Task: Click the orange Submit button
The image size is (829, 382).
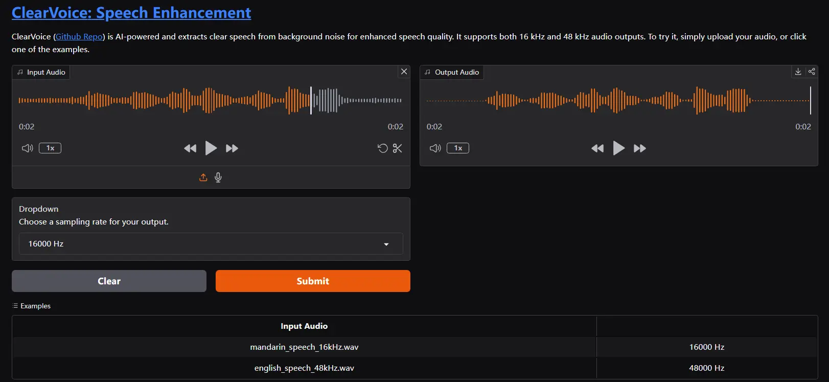Action: (x=313, y=281)
